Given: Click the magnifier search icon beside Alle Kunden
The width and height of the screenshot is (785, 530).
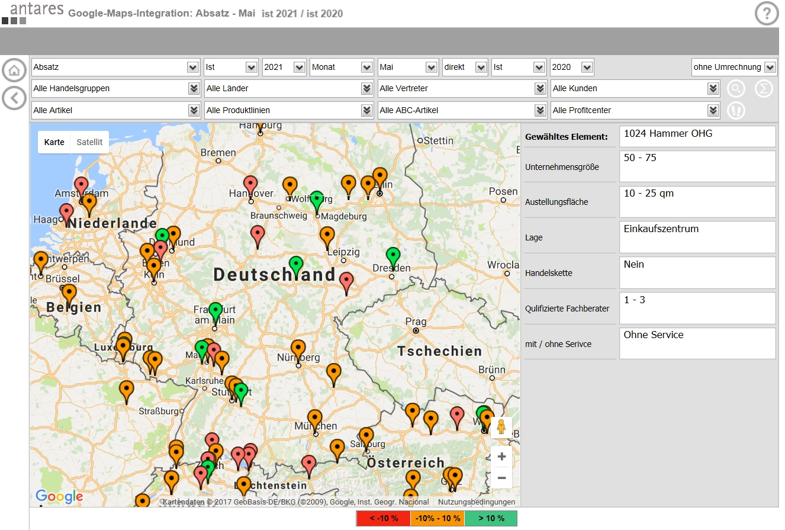Looking at the screenshot, I should tap(736, 89).
